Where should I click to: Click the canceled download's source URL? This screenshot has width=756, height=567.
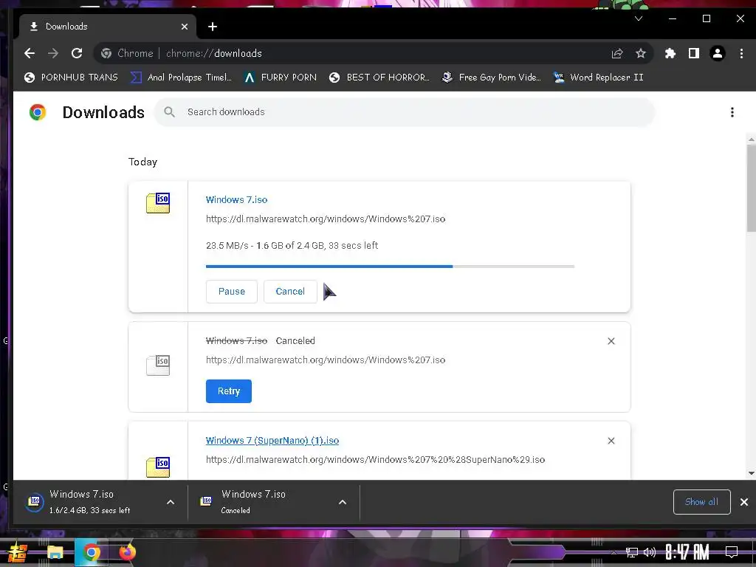click(326, 360)
